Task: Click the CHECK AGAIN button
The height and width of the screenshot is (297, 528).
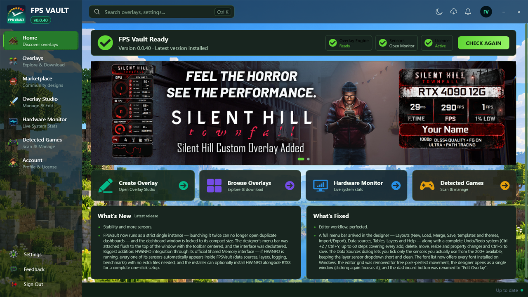Action: tap(483, 43)
